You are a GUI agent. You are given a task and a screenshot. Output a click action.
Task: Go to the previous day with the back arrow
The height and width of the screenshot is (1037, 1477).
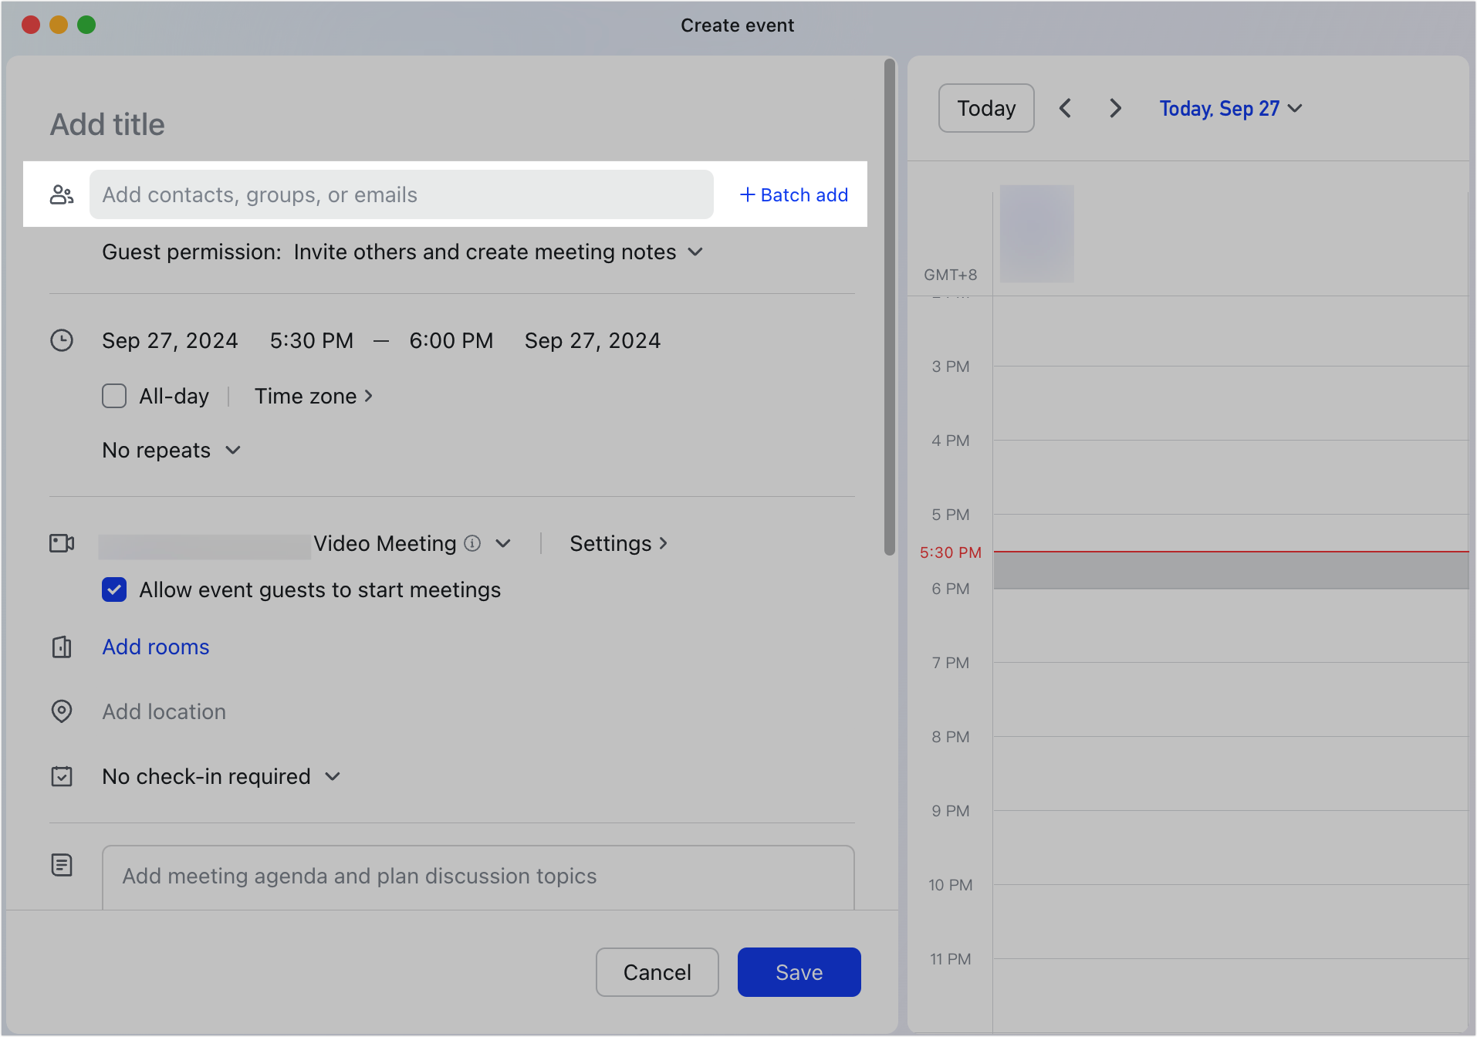point(1065,108)
